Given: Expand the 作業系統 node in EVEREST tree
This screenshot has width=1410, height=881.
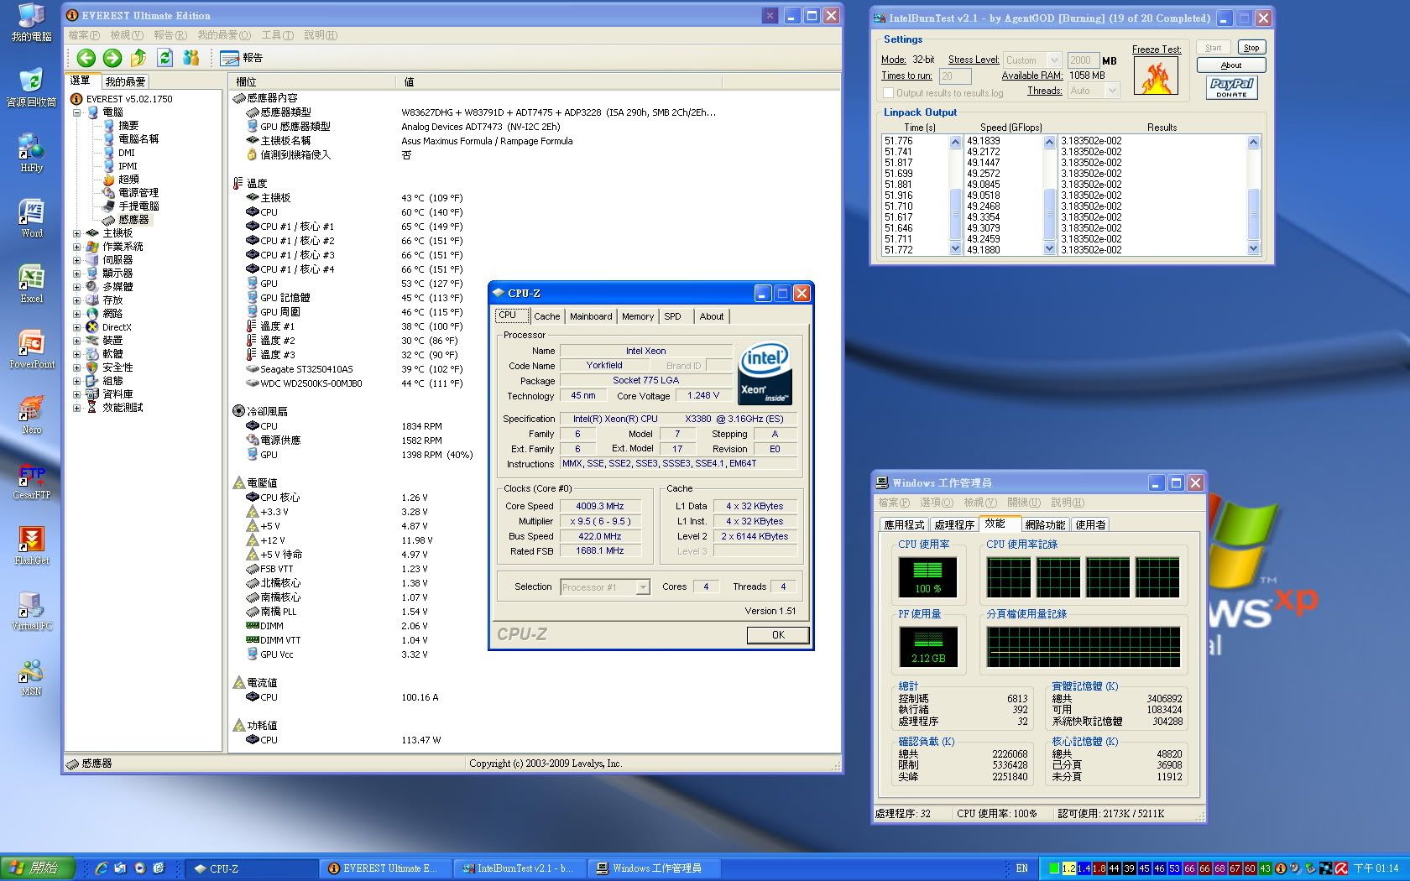Looking at the screenshot, I should click(76, 247).
